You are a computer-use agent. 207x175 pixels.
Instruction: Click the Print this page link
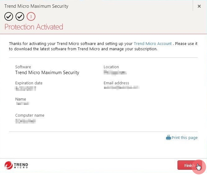click(185, 138)
